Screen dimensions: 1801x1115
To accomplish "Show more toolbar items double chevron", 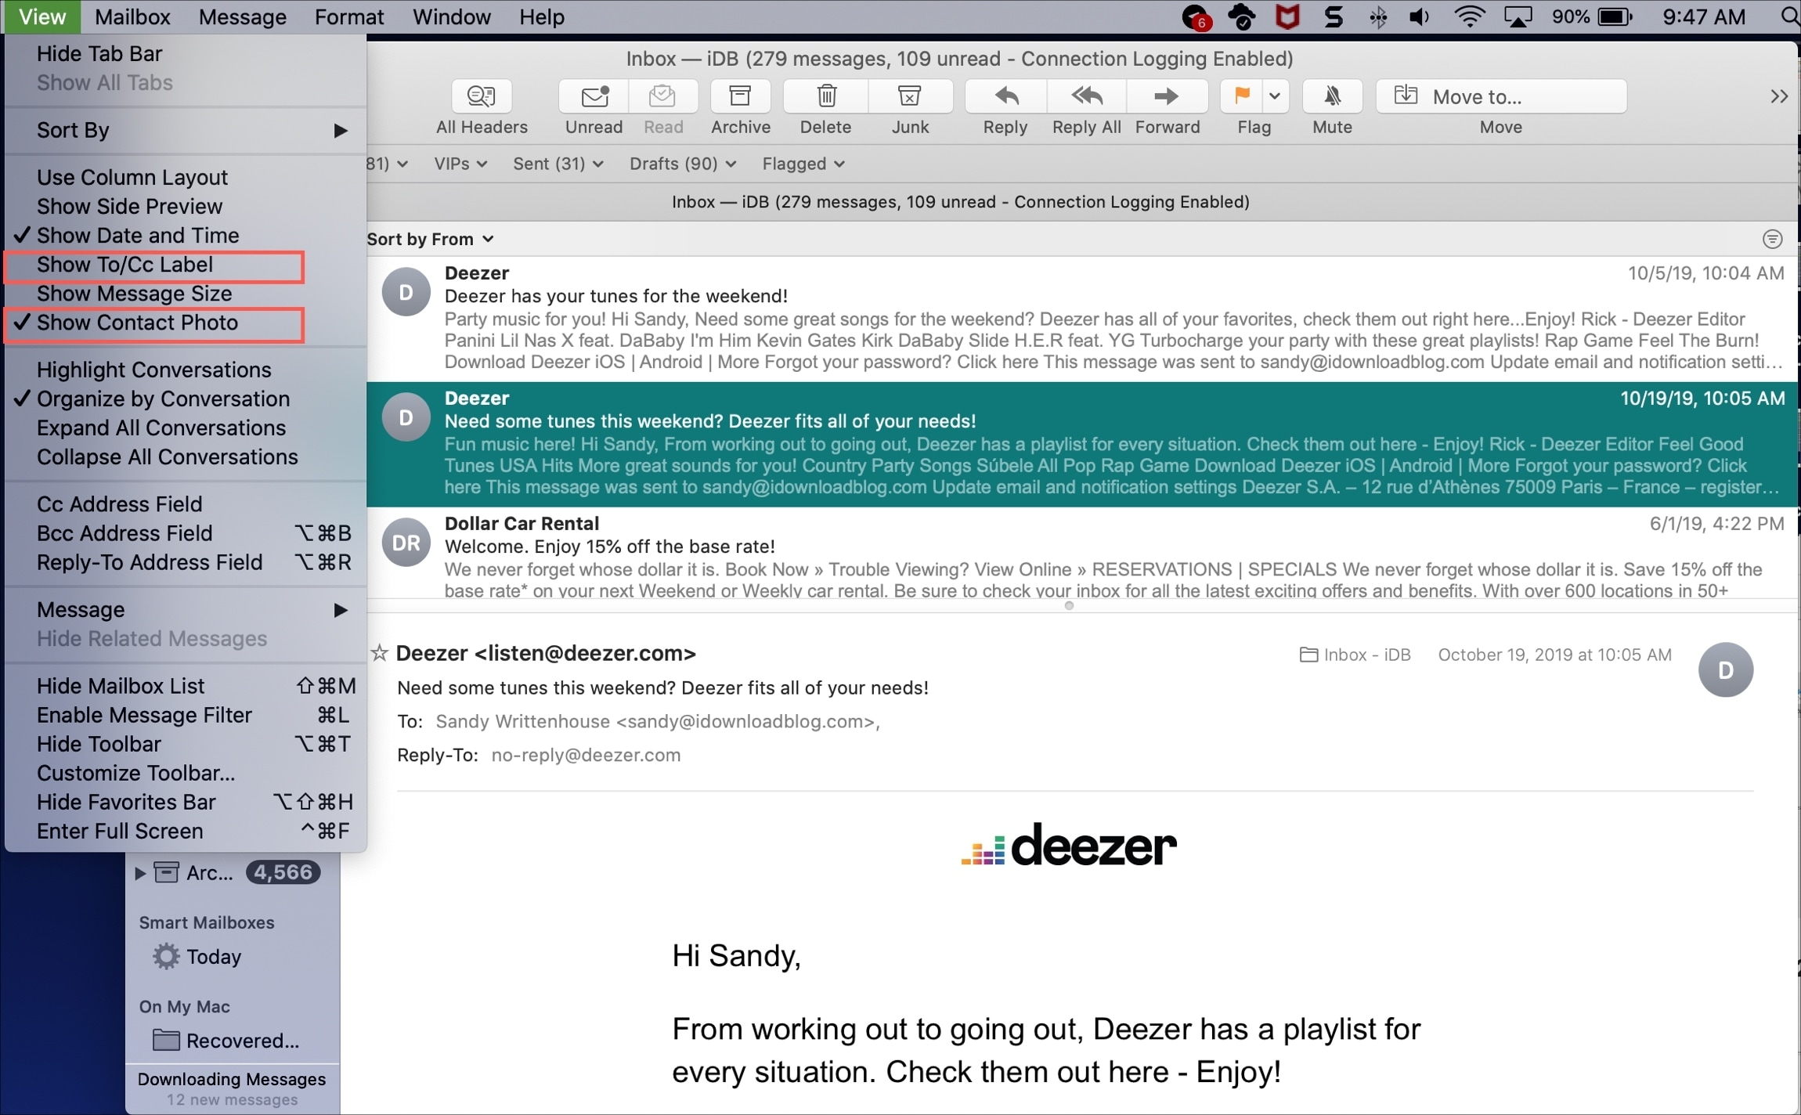I will (1778, 96).
